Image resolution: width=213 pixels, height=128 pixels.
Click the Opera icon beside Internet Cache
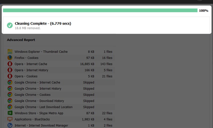tap(10, 64)
